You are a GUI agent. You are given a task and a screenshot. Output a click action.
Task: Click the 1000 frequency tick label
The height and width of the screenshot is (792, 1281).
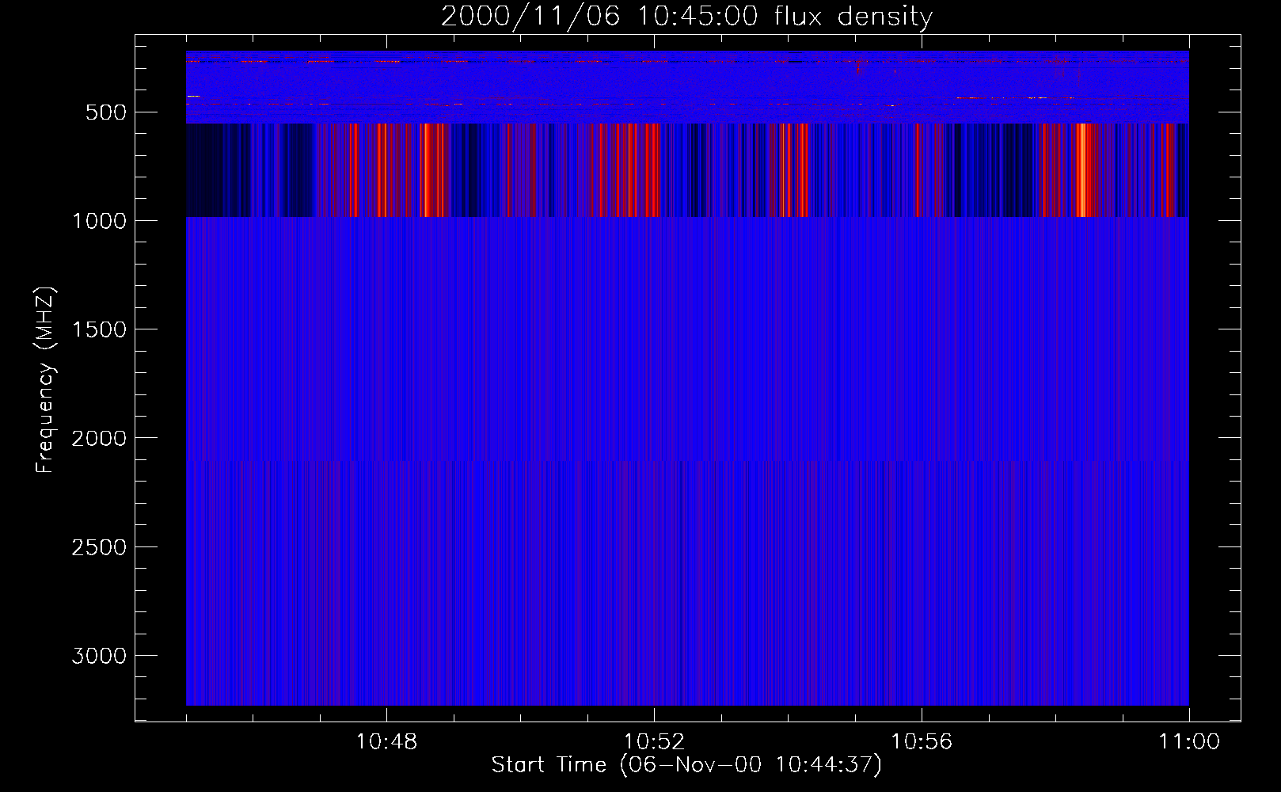[99, 221]
